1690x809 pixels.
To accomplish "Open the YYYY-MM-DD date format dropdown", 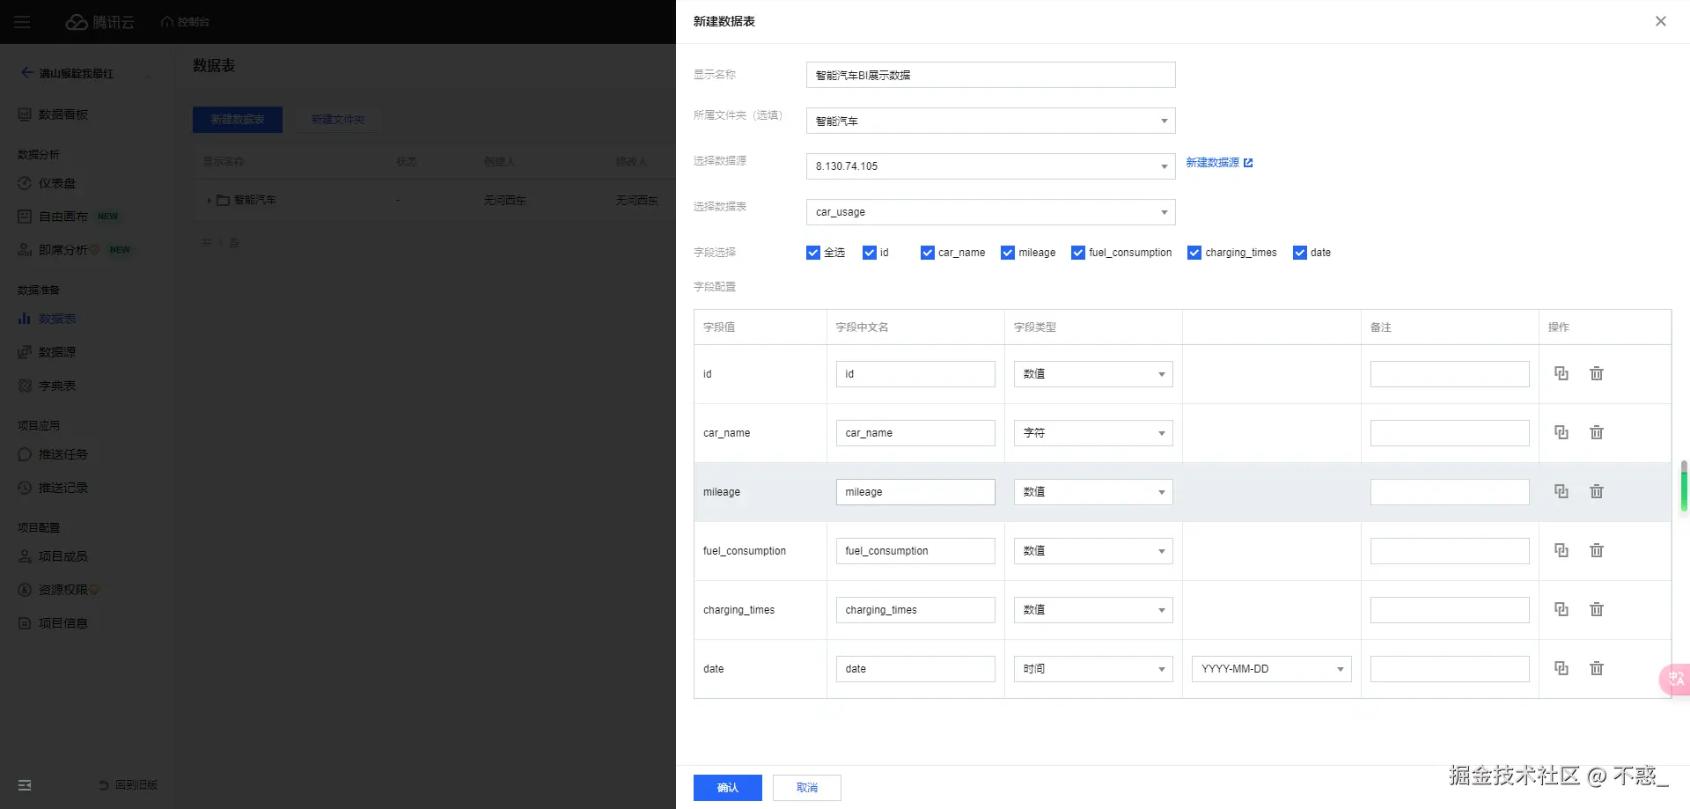I will pos(1271,669).
